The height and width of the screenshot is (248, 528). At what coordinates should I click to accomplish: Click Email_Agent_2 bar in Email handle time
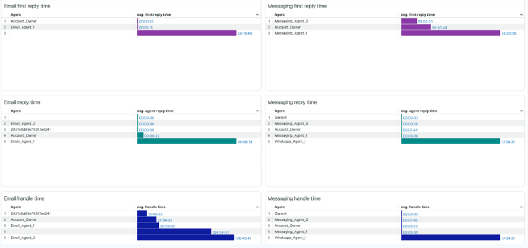point(185,237)
